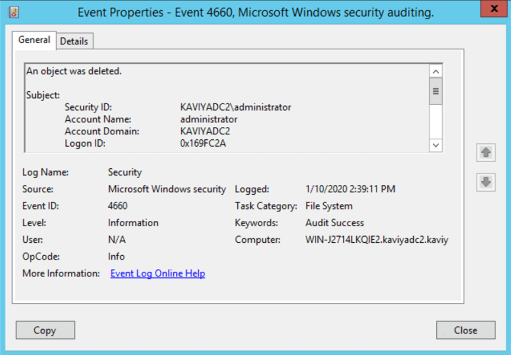Click the description scrollbar thumb
The height and width of the screenshot is (356, 512).
(x=436, y=91)
